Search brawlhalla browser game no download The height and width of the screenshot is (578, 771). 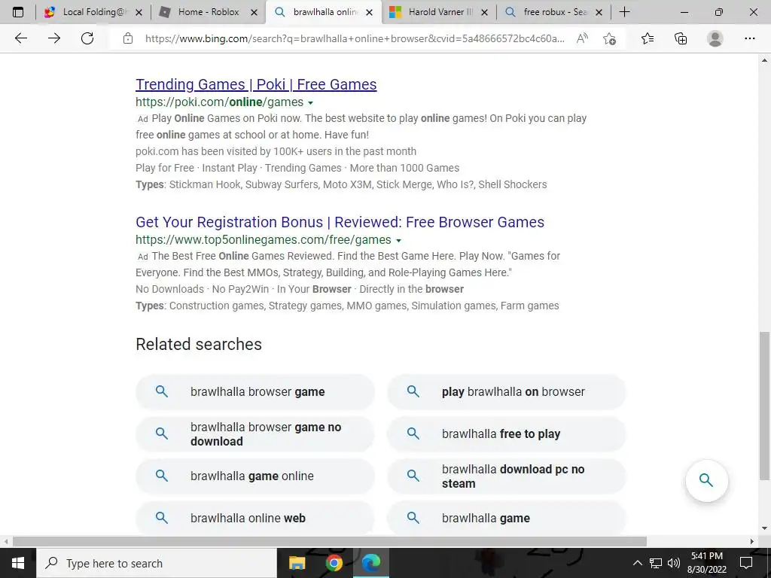(x=255, y=434)
